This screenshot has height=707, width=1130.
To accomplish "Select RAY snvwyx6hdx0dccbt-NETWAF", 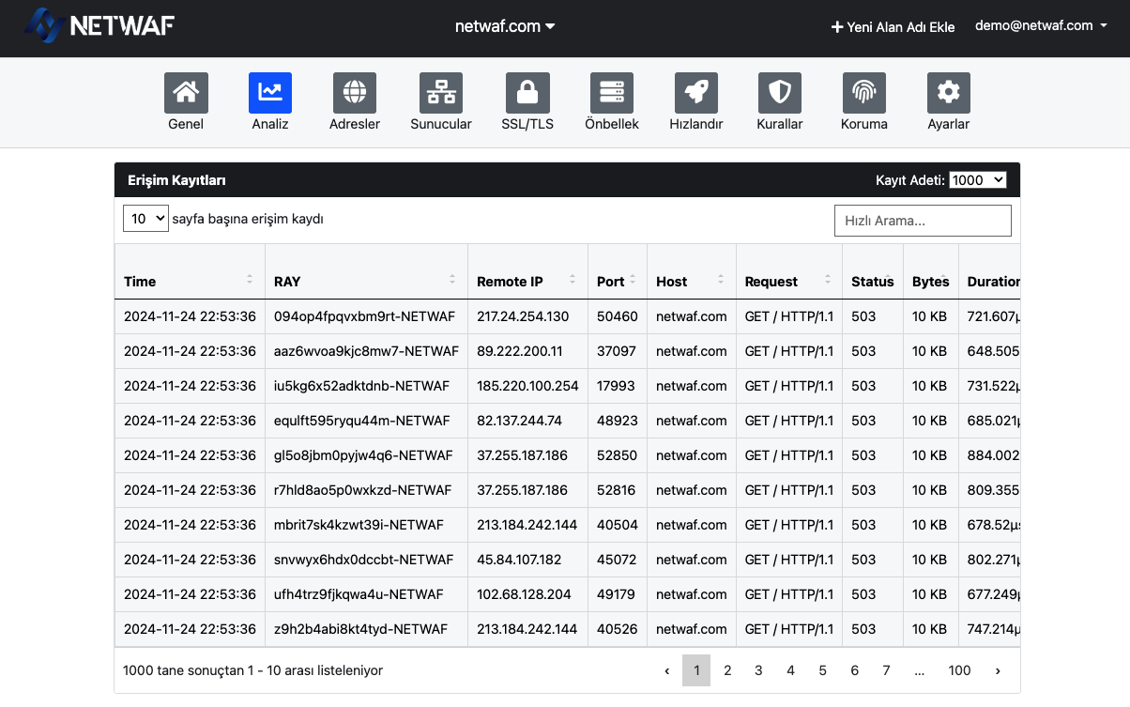I will [363, 560].
